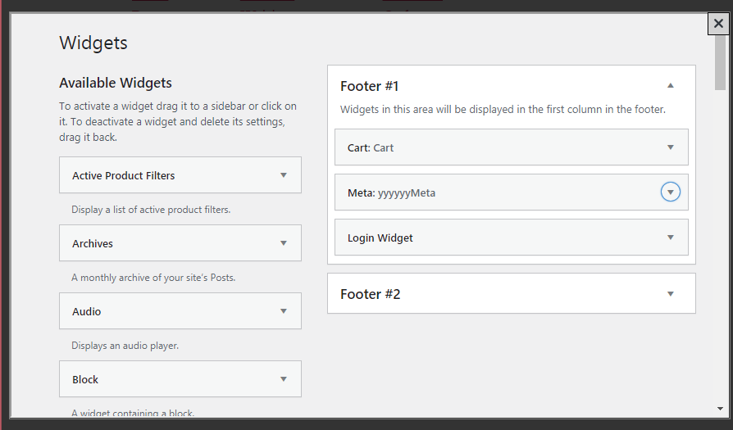Click the vertical scrollbar thumb

pyautogui.click(x=719, y=64)
